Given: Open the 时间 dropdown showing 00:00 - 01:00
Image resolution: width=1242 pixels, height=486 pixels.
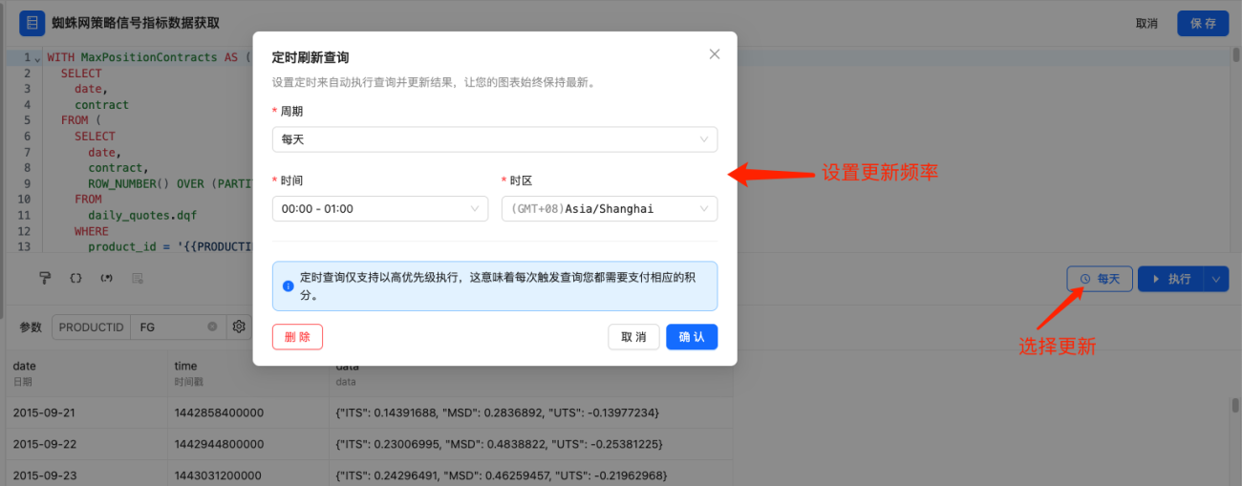Looking at the screenshot, I should (x=380, y=208).
